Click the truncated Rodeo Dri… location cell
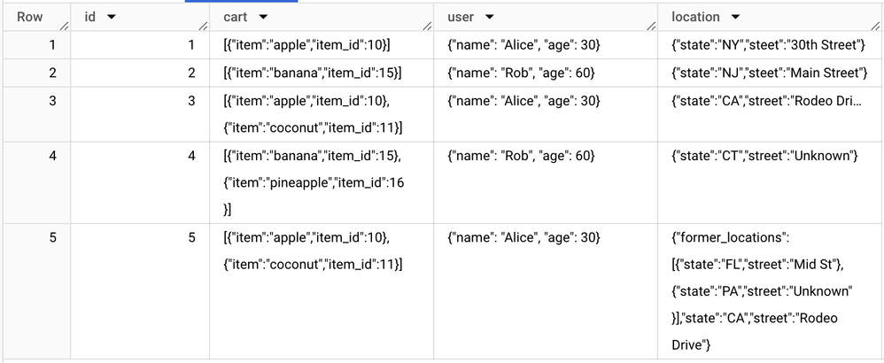This screenshot has width=884, height=363. pyautogui.click(x=770, y=114)
